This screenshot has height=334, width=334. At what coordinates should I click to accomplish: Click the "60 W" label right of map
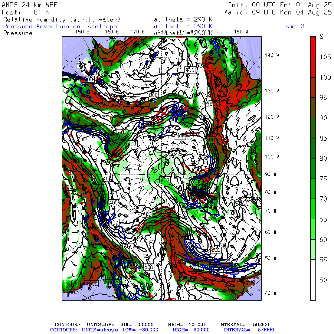coord(271,232)
